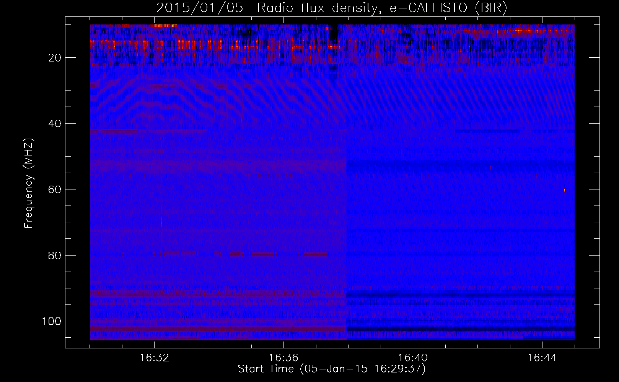Click the 16:32 time tick label

point(154,358)
